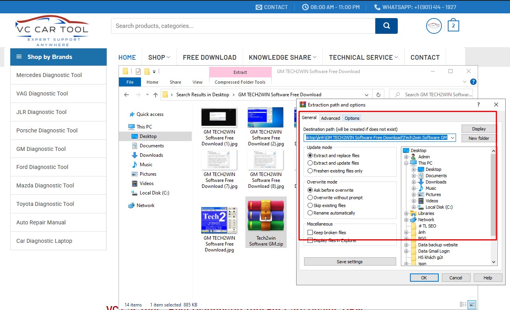
Task: Enable Keep broken files checkbox
Action: 310,233
